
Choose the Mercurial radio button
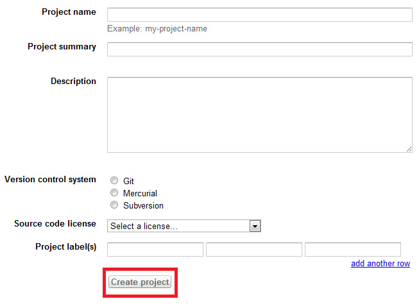coord(114,193)
